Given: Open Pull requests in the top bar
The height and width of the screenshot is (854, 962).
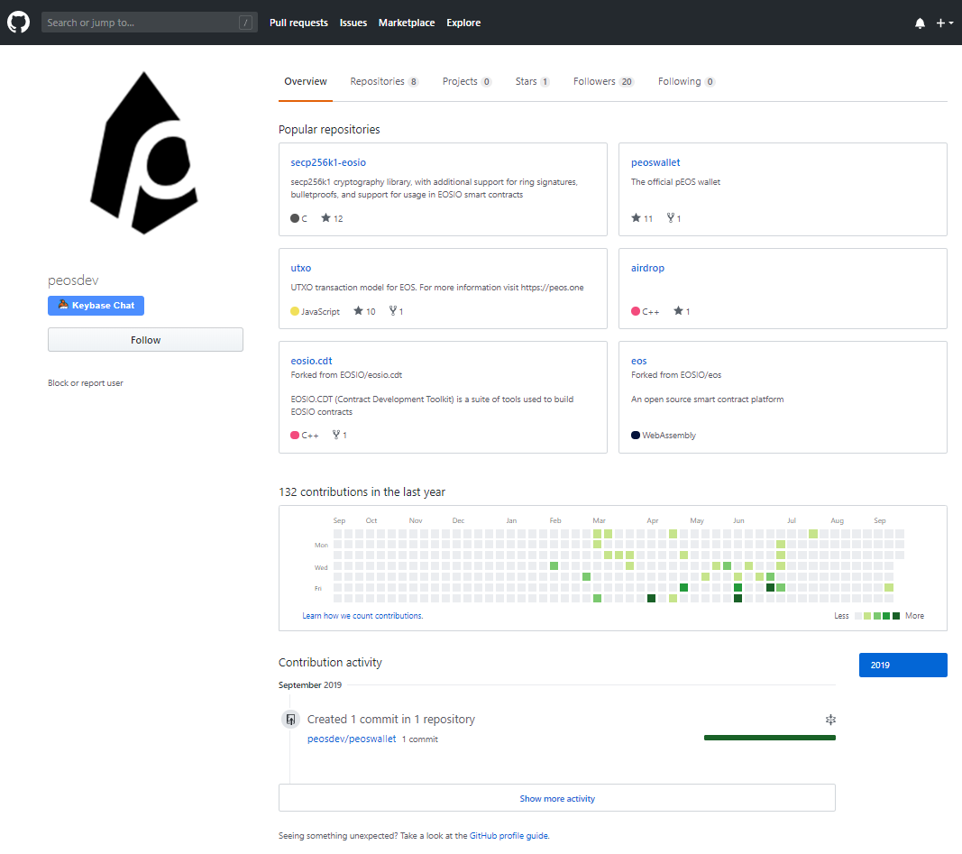Looking at the screenshot, I should coord(298,23).
